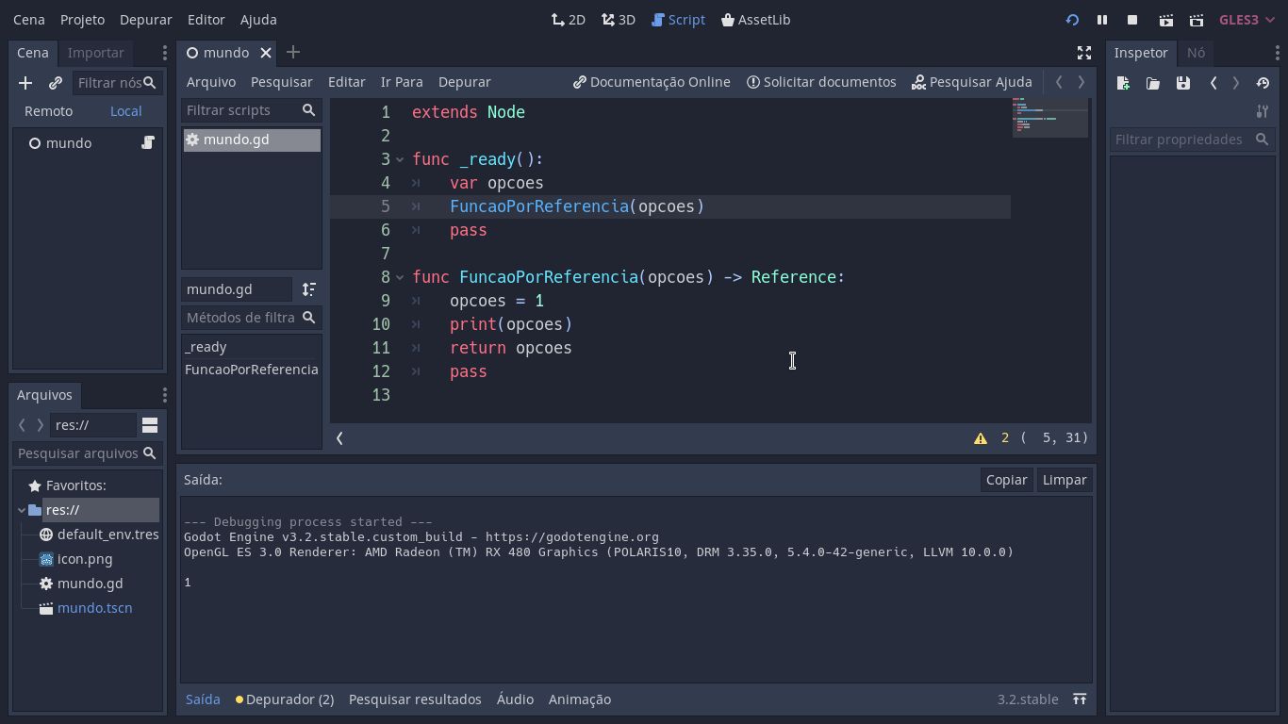This screenshot has width=1288, height=724.
Task: Open Inspector object history
Action: point(1263,83)
